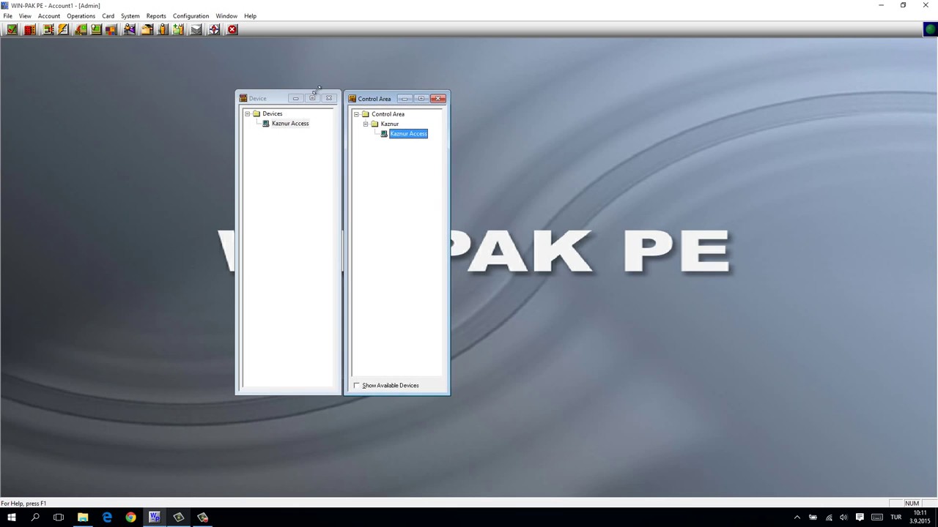Screen dimensions: 938x527
Task: Open the Windows Start menu
Action: [12, 517]
